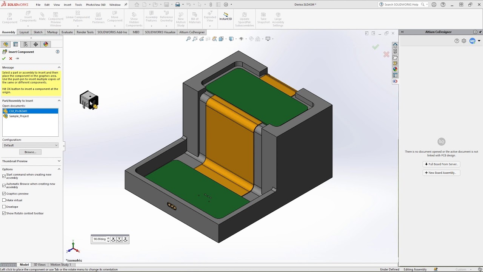Toggle Start command when creating new assembly

4,176
